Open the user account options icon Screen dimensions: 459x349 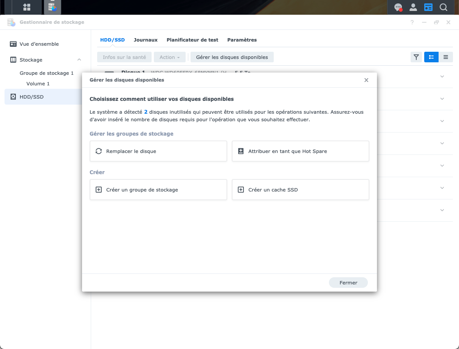[413, 7]
